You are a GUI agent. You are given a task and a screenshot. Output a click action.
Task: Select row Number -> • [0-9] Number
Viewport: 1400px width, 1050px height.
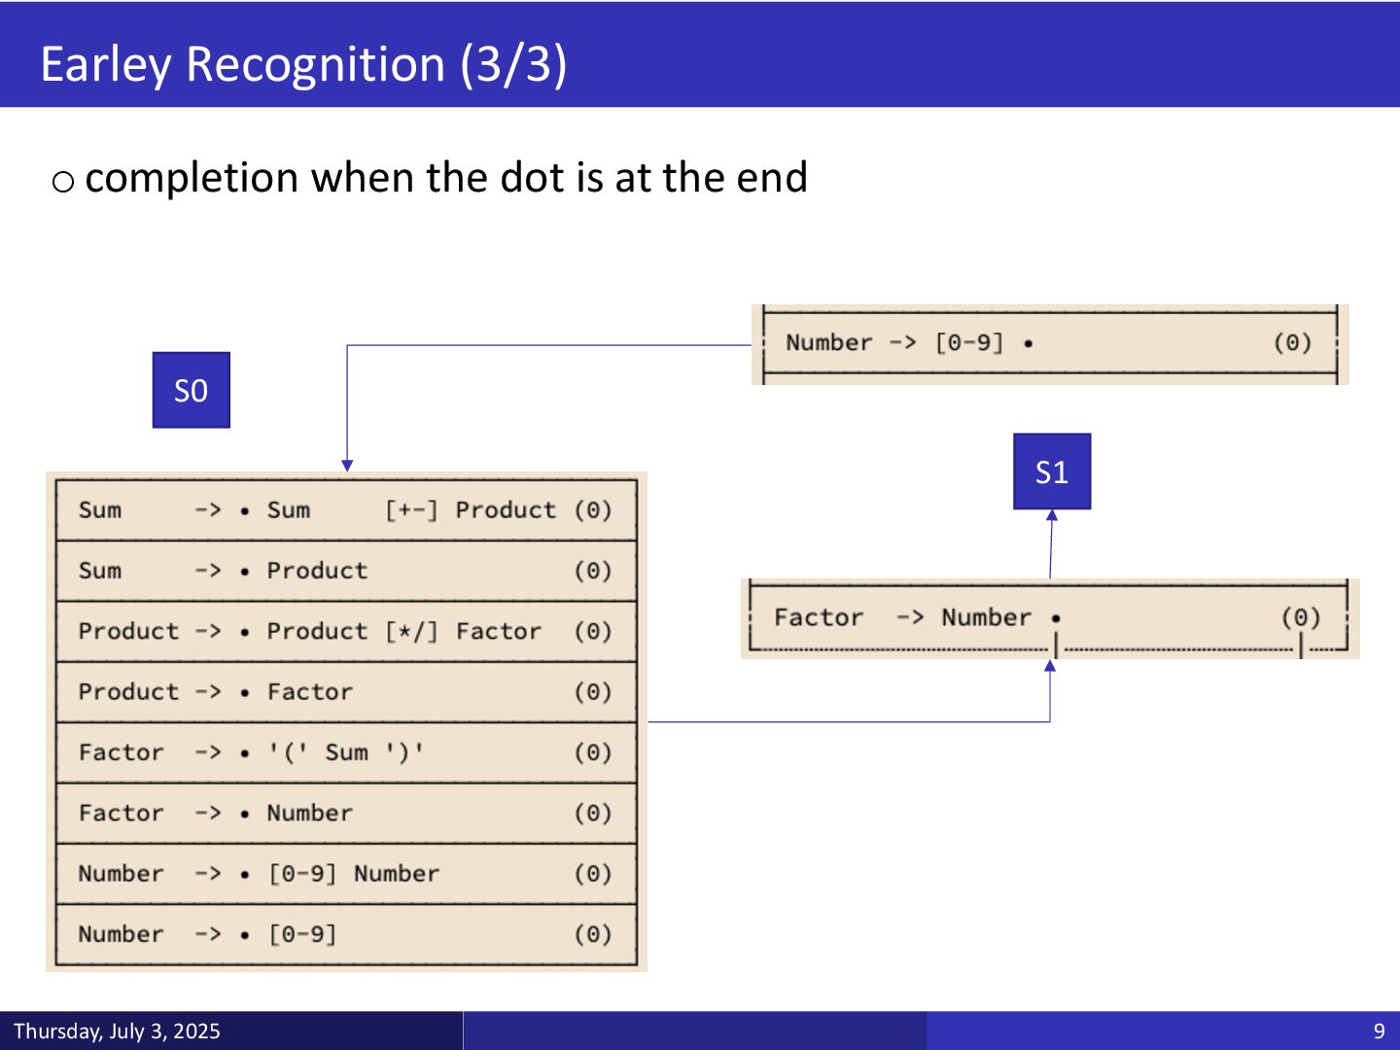(x=346, y=874)
